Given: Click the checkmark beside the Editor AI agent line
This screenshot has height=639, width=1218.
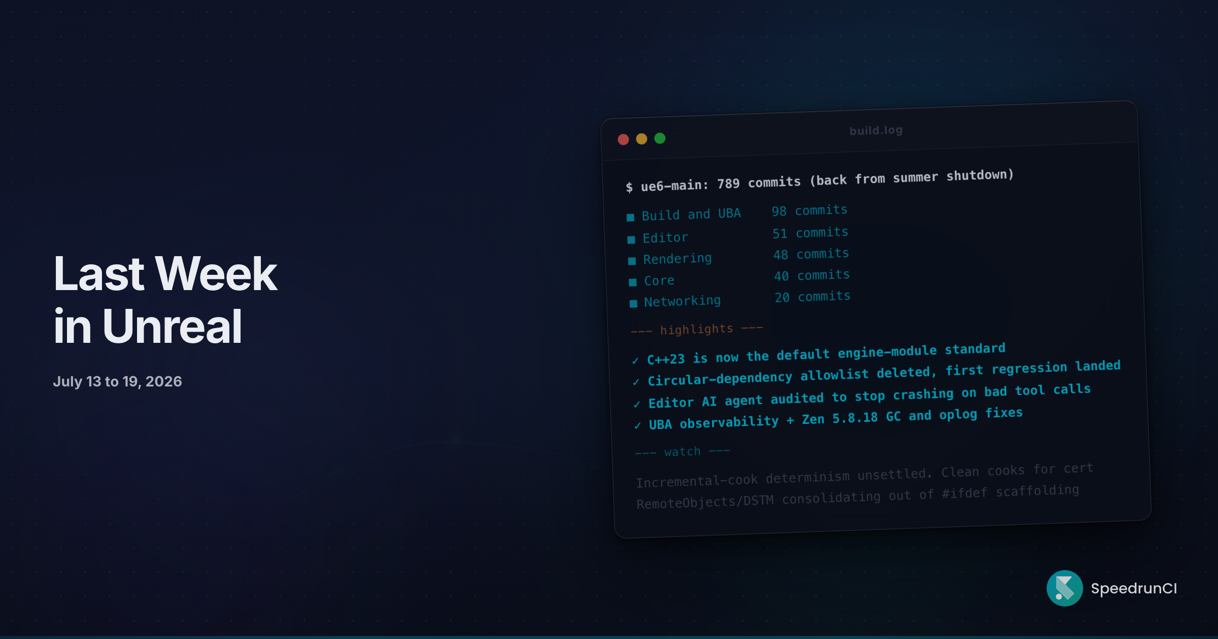Looking at the screenshot, I should point(636,404).
